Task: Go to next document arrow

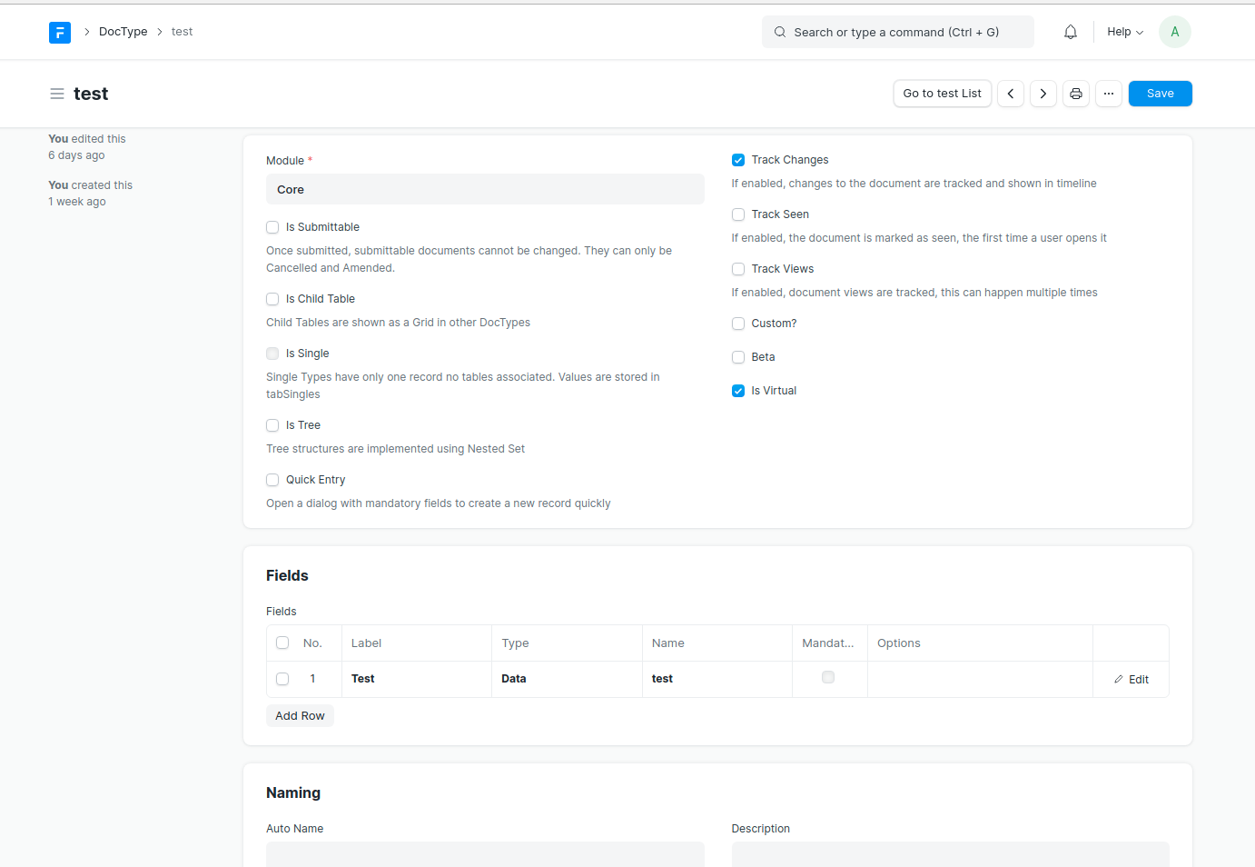Action: (1043, 94)
